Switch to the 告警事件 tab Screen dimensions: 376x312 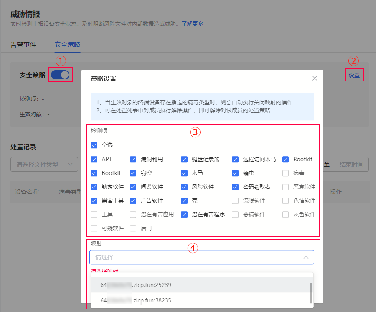[23, 45]
